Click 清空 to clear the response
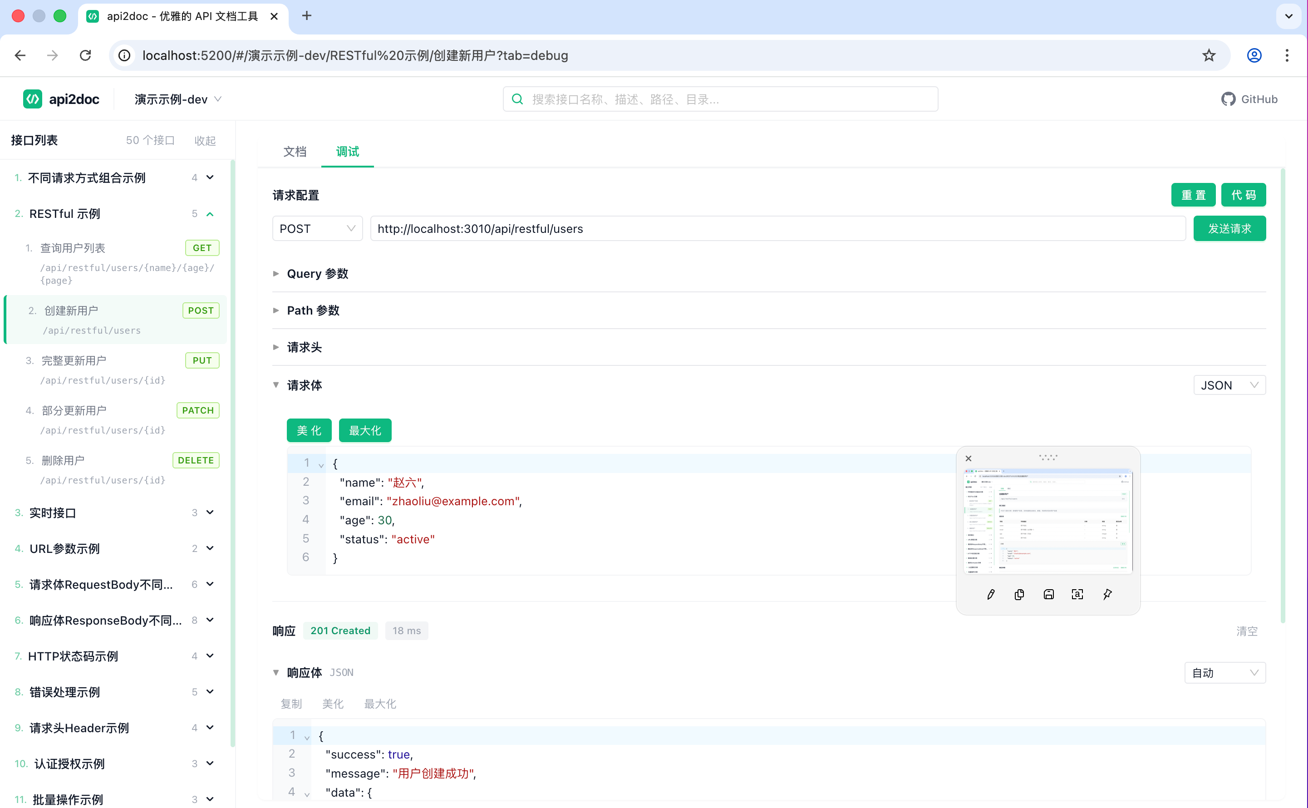This screenshot has height=808, width=1308. click(1247, 631)
